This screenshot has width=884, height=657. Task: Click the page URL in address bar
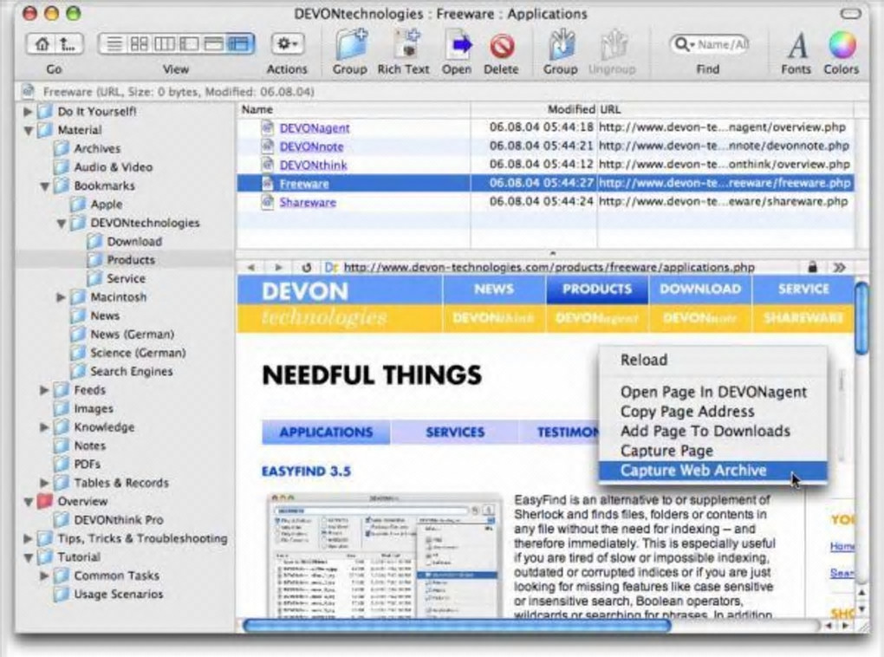(549, 267)
